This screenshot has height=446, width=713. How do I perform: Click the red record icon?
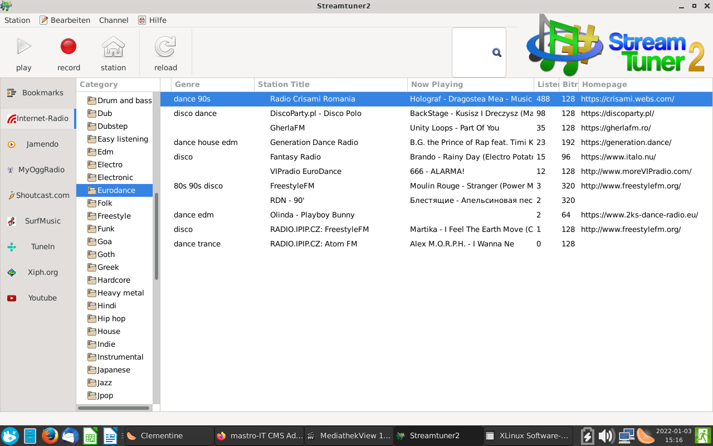(69, 46)
